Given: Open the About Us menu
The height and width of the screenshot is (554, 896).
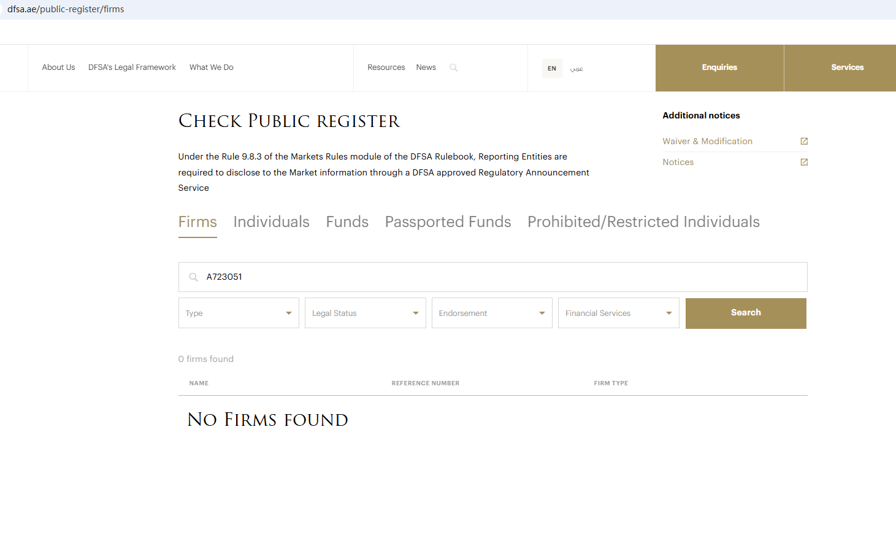Looking at the screenshot, I should point(58,67).
